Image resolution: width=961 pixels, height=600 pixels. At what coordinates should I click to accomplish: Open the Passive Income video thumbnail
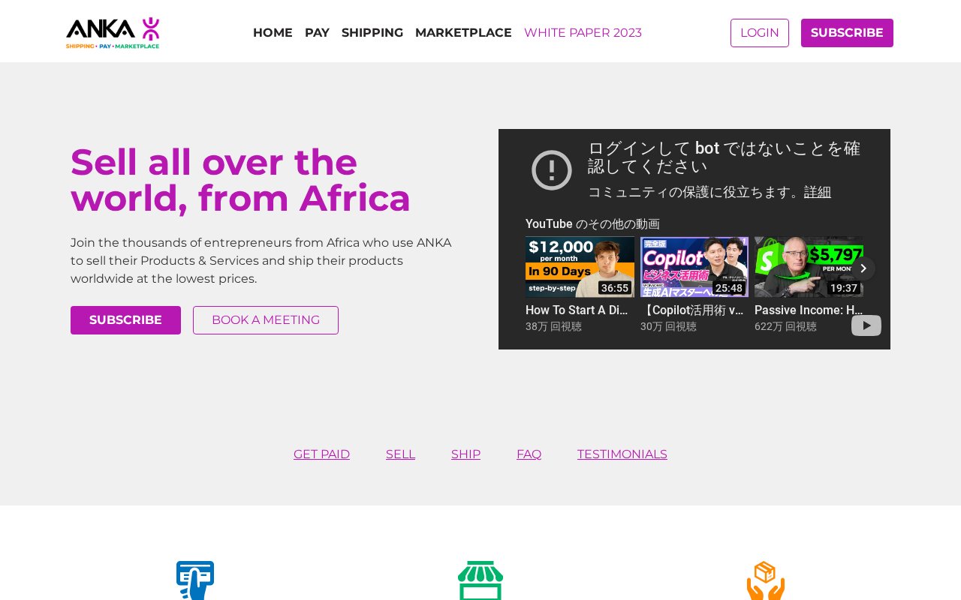coord(809,267)
